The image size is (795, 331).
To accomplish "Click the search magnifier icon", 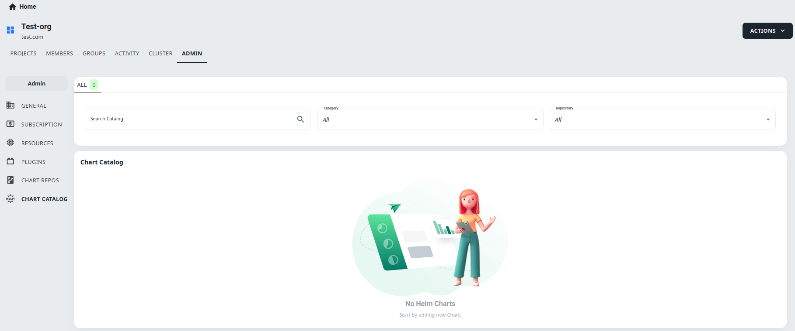I will [x=300, y=119].
